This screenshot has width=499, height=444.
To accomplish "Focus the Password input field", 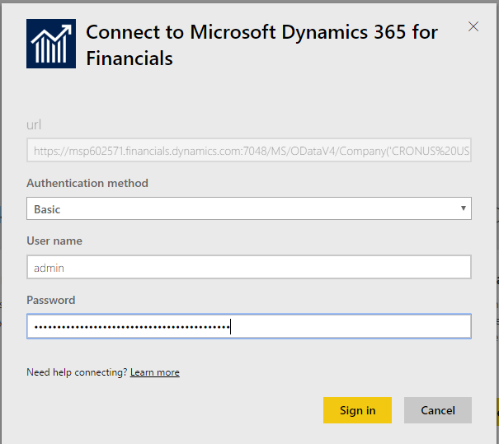I will tap(249, 326).
